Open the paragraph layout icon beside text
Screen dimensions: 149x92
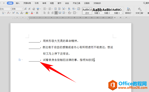pyautogui.click(x=20, y=60)
